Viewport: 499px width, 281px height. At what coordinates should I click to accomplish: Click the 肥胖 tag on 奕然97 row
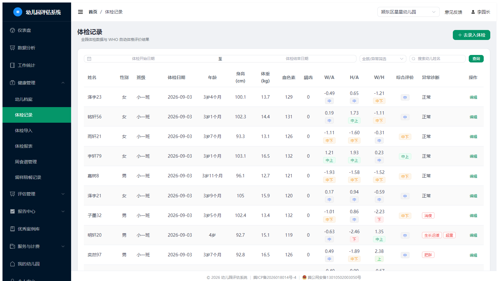click(428, 255)
